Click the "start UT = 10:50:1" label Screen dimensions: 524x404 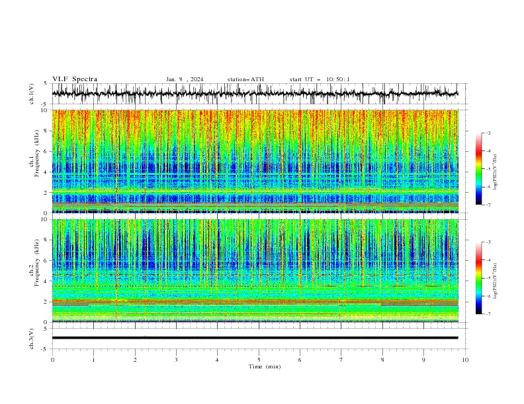(x=320, y=79)
